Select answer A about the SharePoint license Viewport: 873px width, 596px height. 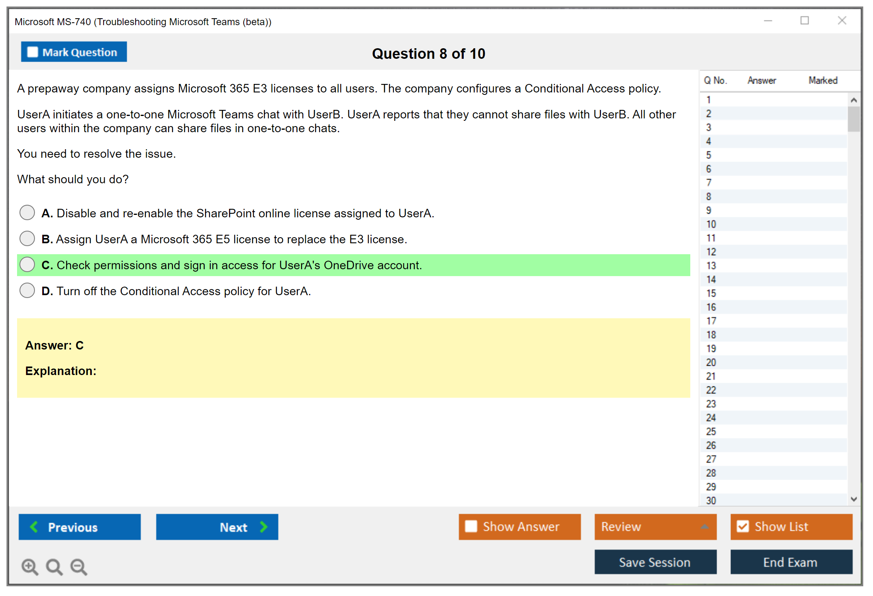point(27,212)
